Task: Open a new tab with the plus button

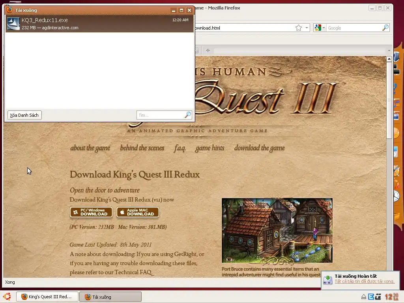Action: click(x=208, y=50)
